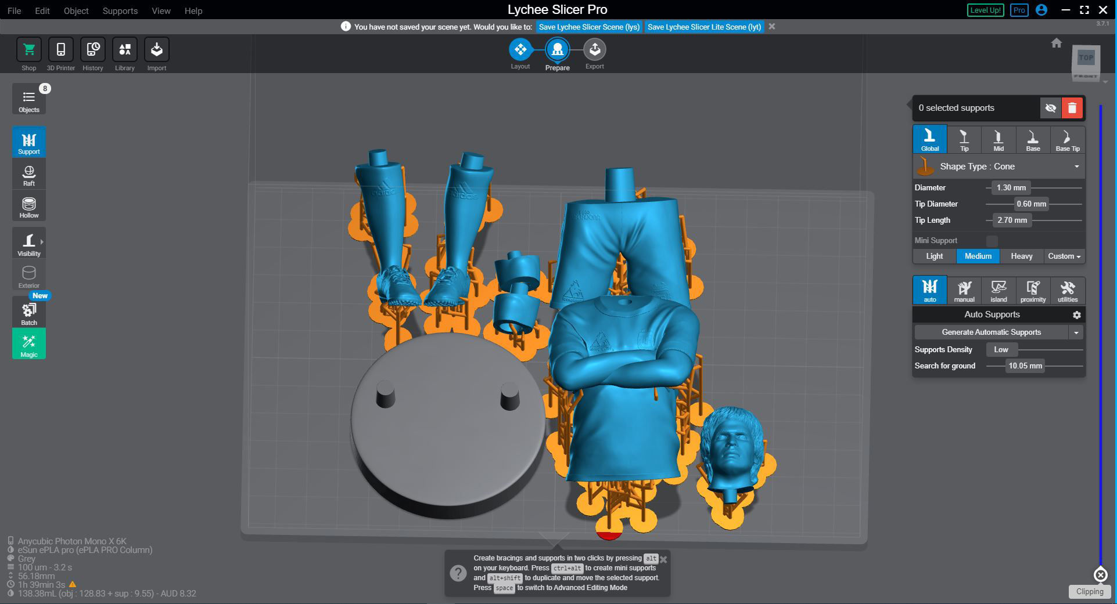This screenshot has width=1117, height=604.
Task: Switch to the Tip support tab
Action: click(964, 140)
